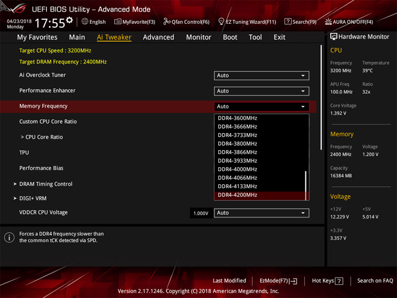
Task: Click the EzMode exit arrow icon
Action: click(293, 281)
